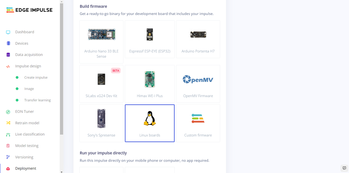Select Deployment in the sidebar

[26, 169]
